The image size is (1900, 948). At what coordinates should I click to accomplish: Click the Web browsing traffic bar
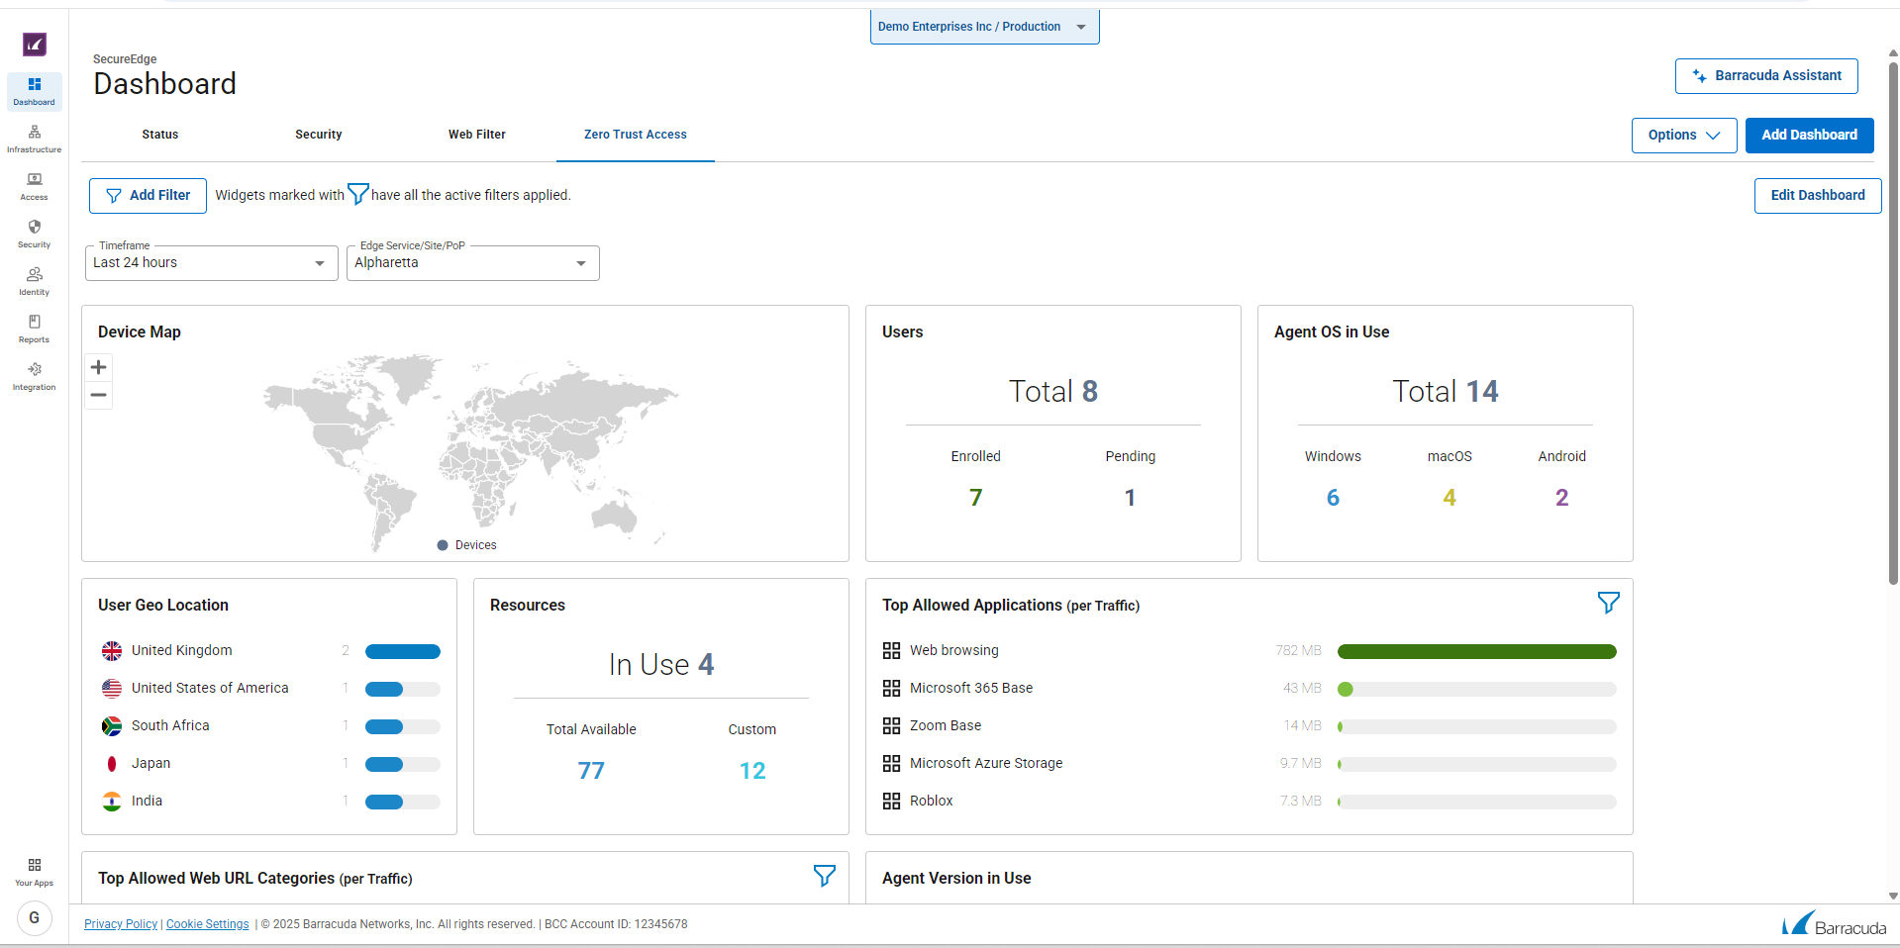click(1476, 651)
